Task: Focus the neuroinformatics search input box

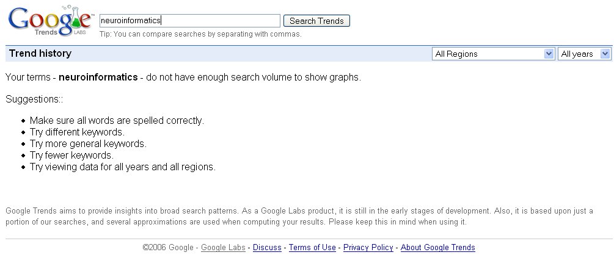Action: [x=189, y=21]
